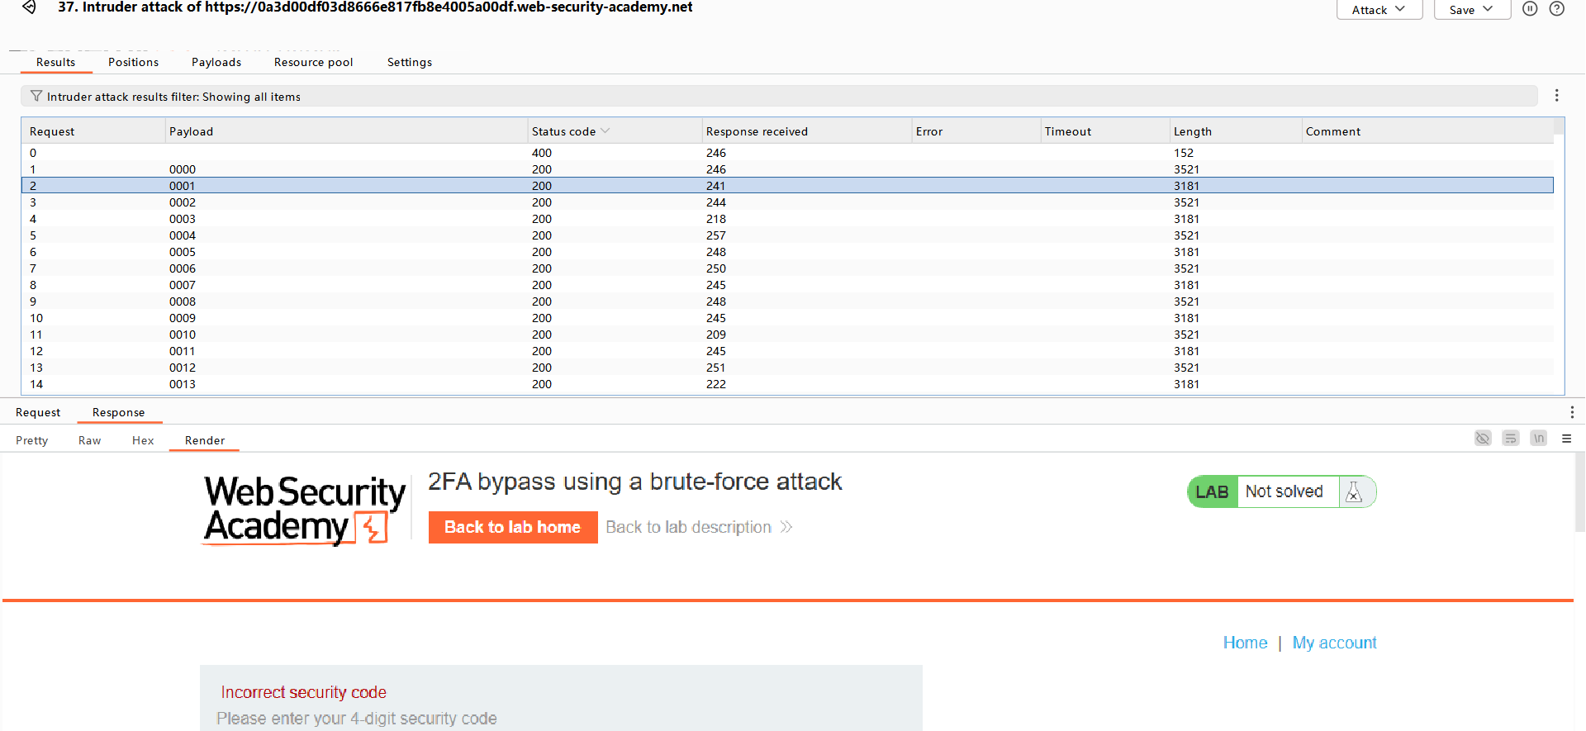This screenshot has height=731, width=1586.
Task: Toggle the hidden characters eye icon
Action: (1483, 439)
